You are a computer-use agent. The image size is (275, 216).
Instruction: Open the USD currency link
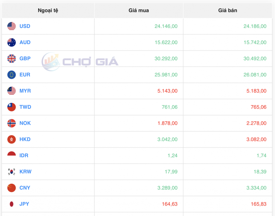[24, 26]
